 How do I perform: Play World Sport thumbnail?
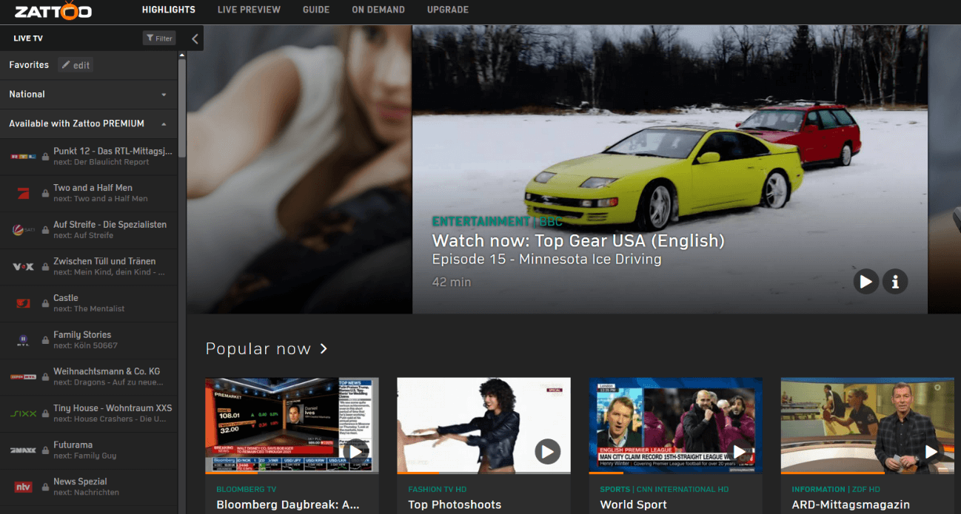(x=740, y=451)
